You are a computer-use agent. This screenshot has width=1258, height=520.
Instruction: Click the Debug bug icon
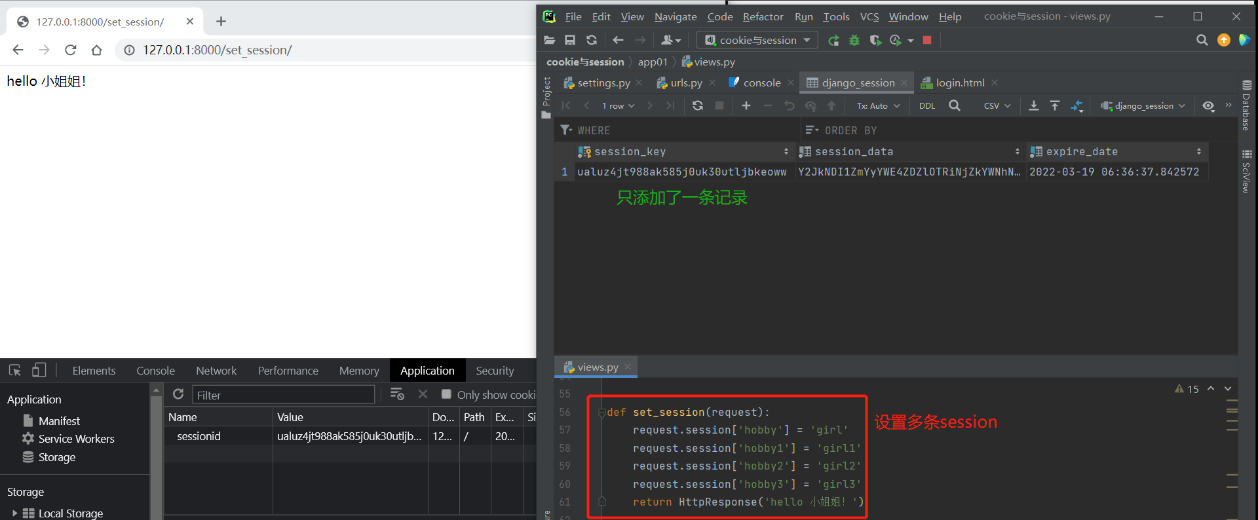click(x=854, y=41)
